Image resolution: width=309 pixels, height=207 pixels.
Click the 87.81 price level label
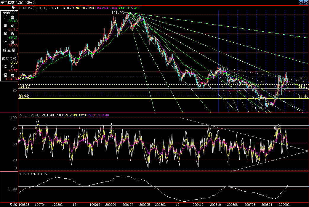303,78
